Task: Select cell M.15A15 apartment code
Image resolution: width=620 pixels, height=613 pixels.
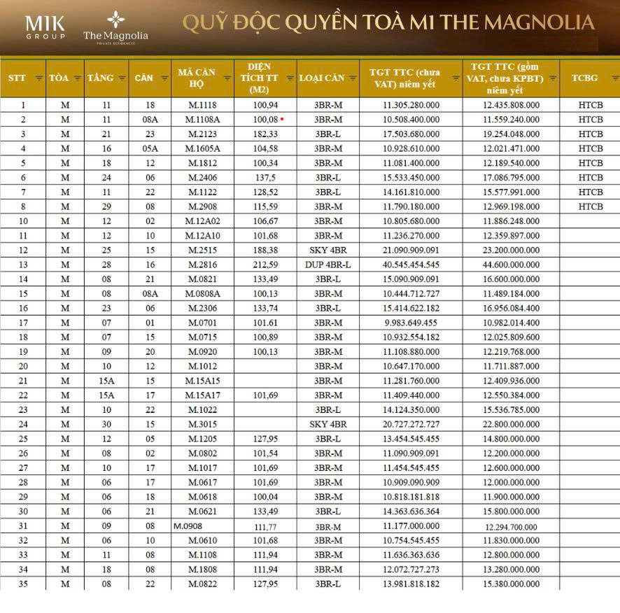Action: tap(202, 381)
